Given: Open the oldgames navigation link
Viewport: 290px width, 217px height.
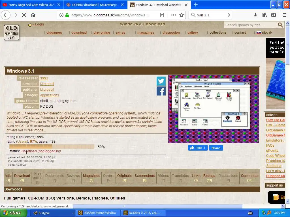Looking at the screenshot, I should pos(54,32).
